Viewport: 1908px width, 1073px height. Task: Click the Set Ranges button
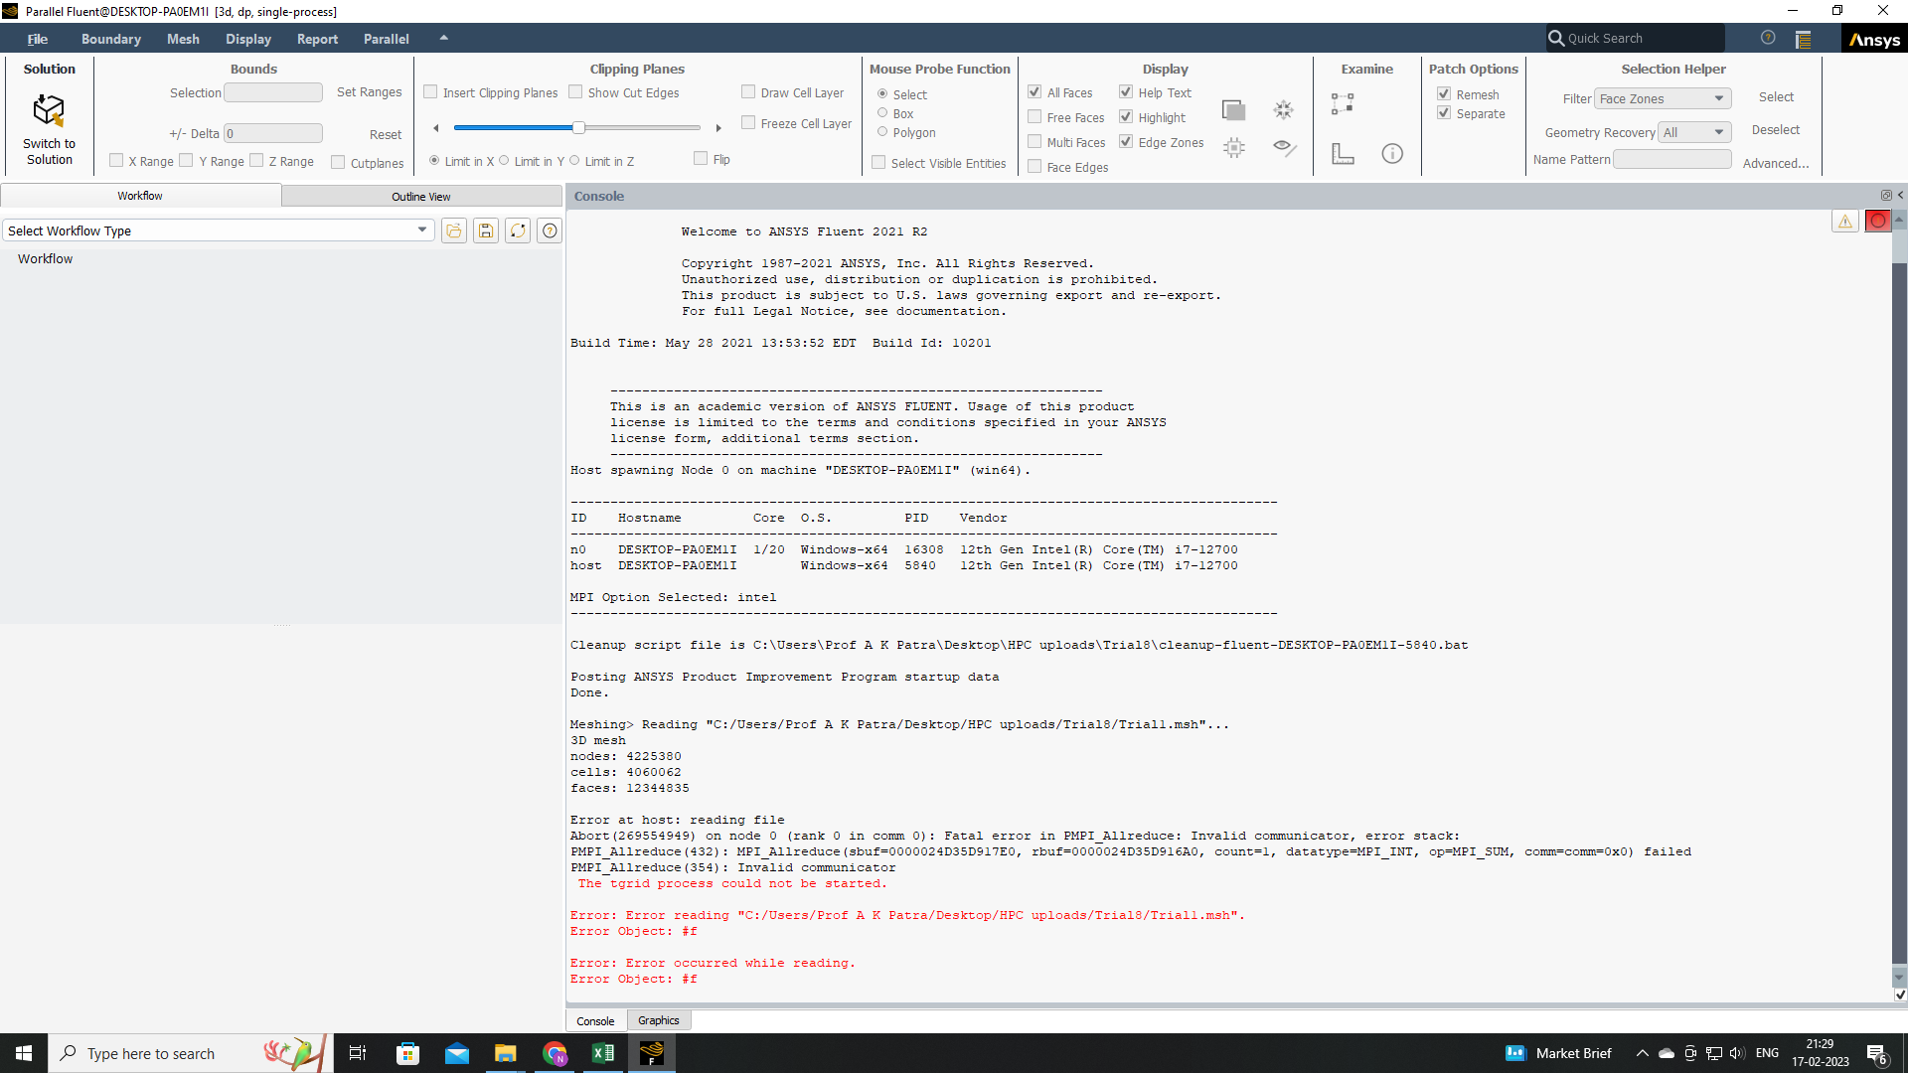coord(369,92)
